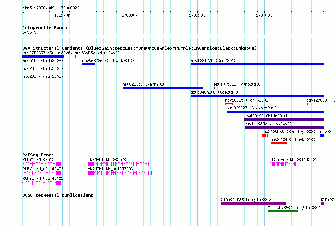This screenshot has height=226, width=335.
Task: Click the nsv969027 (Sudmant2013) label
Action: [x=253, y=108]
